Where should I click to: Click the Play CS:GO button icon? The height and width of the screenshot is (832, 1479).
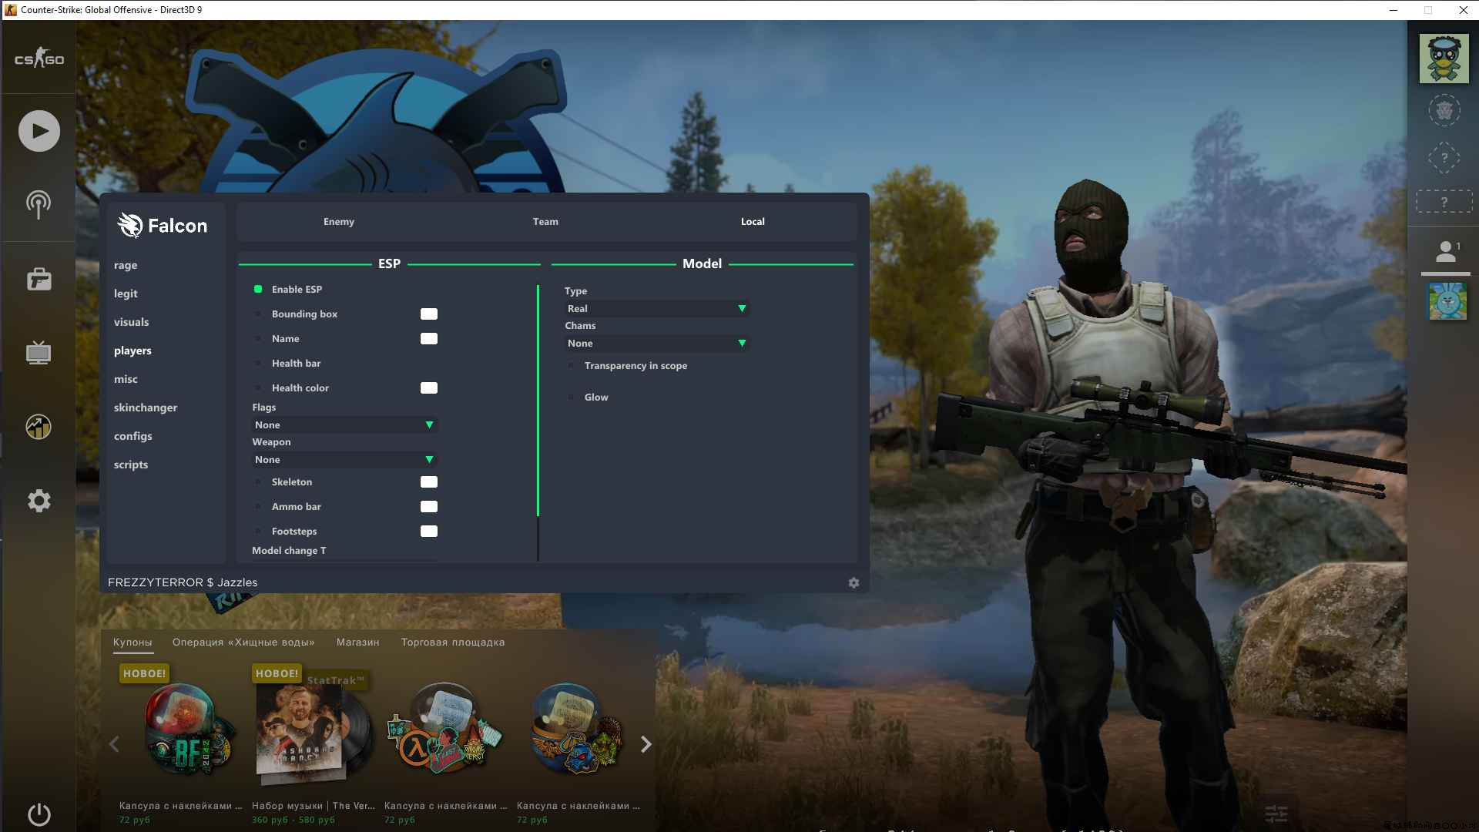tap(39, 131)
